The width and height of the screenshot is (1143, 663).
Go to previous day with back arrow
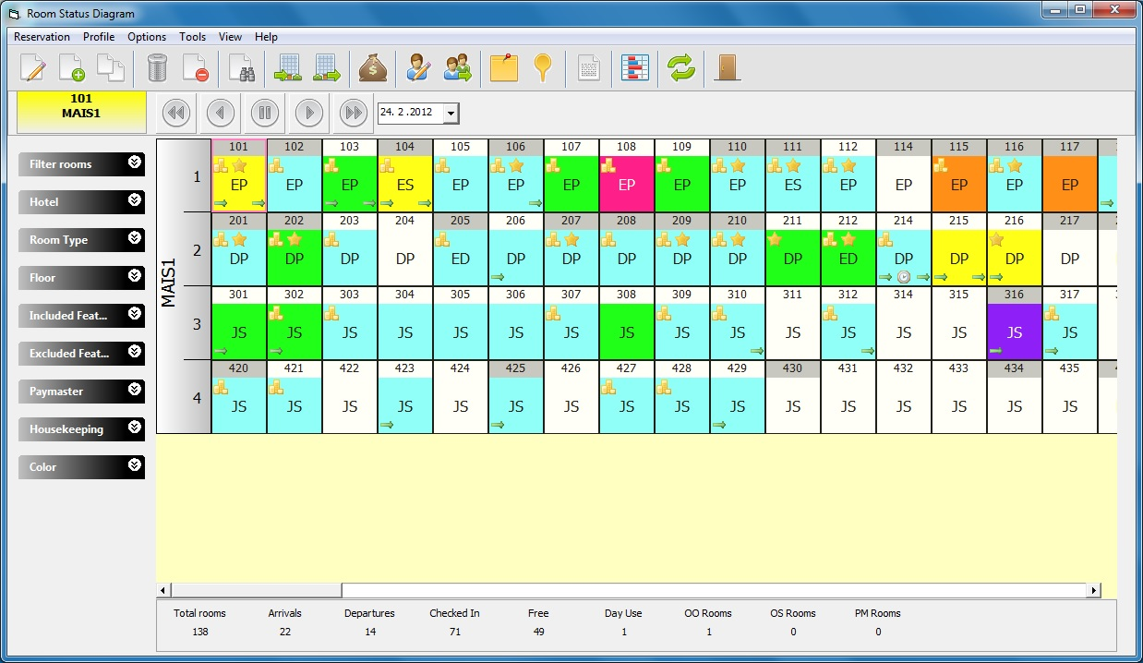[220, 113]
